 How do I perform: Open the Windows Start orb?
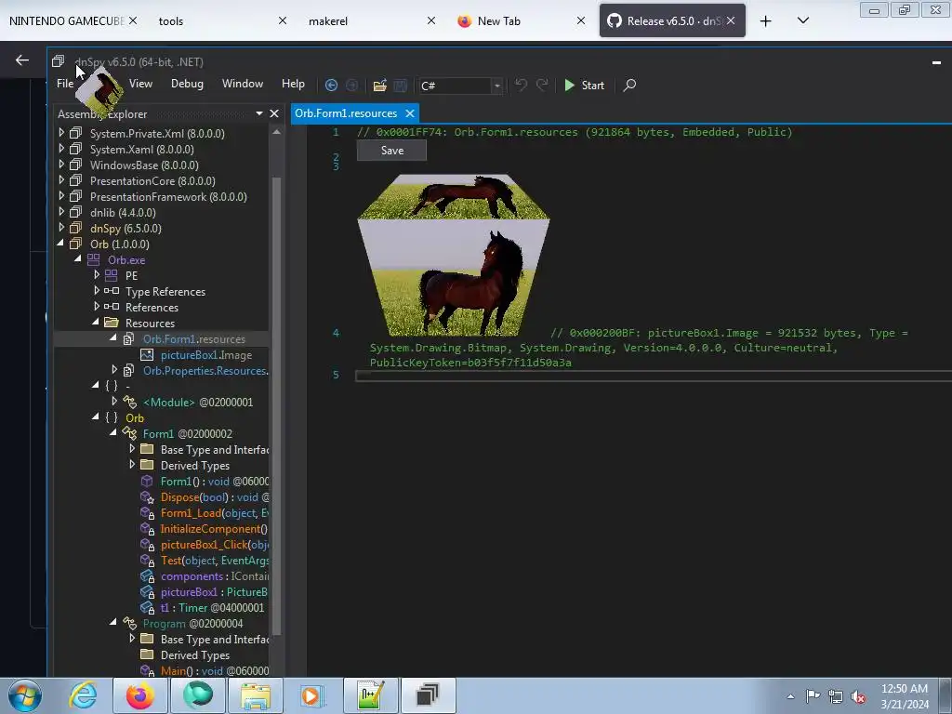click(x=25, y=695)
